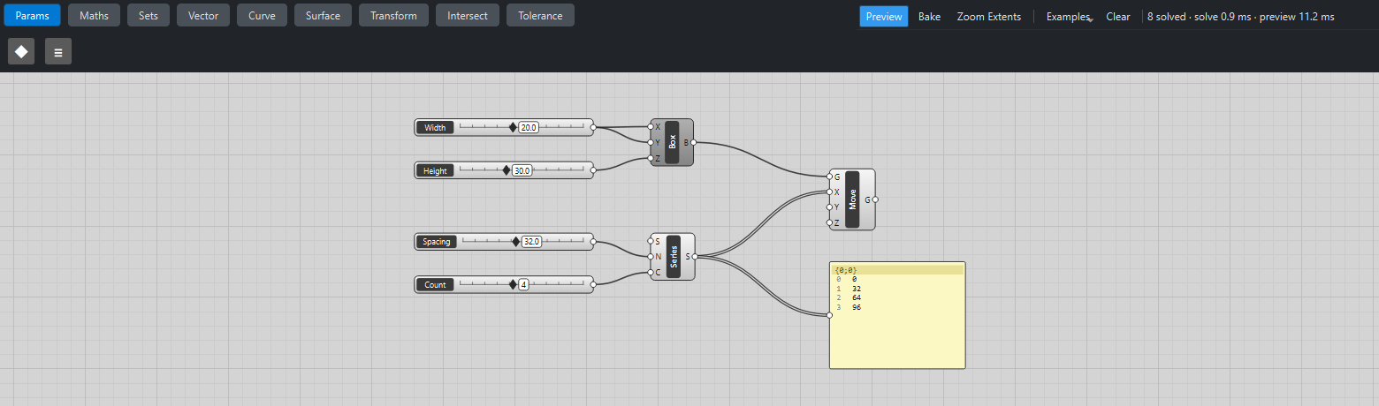
Task: Click the Spacing value 32.0
Action: [531, 241]
